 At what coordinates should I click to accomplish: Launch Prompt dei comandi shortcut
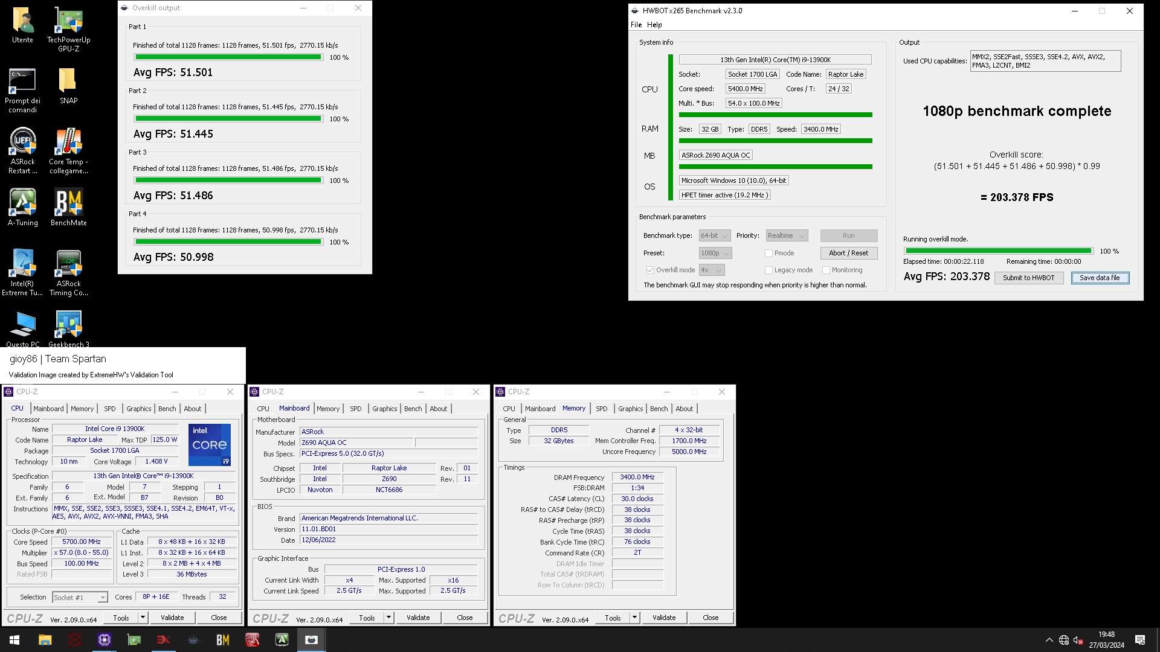22,91
